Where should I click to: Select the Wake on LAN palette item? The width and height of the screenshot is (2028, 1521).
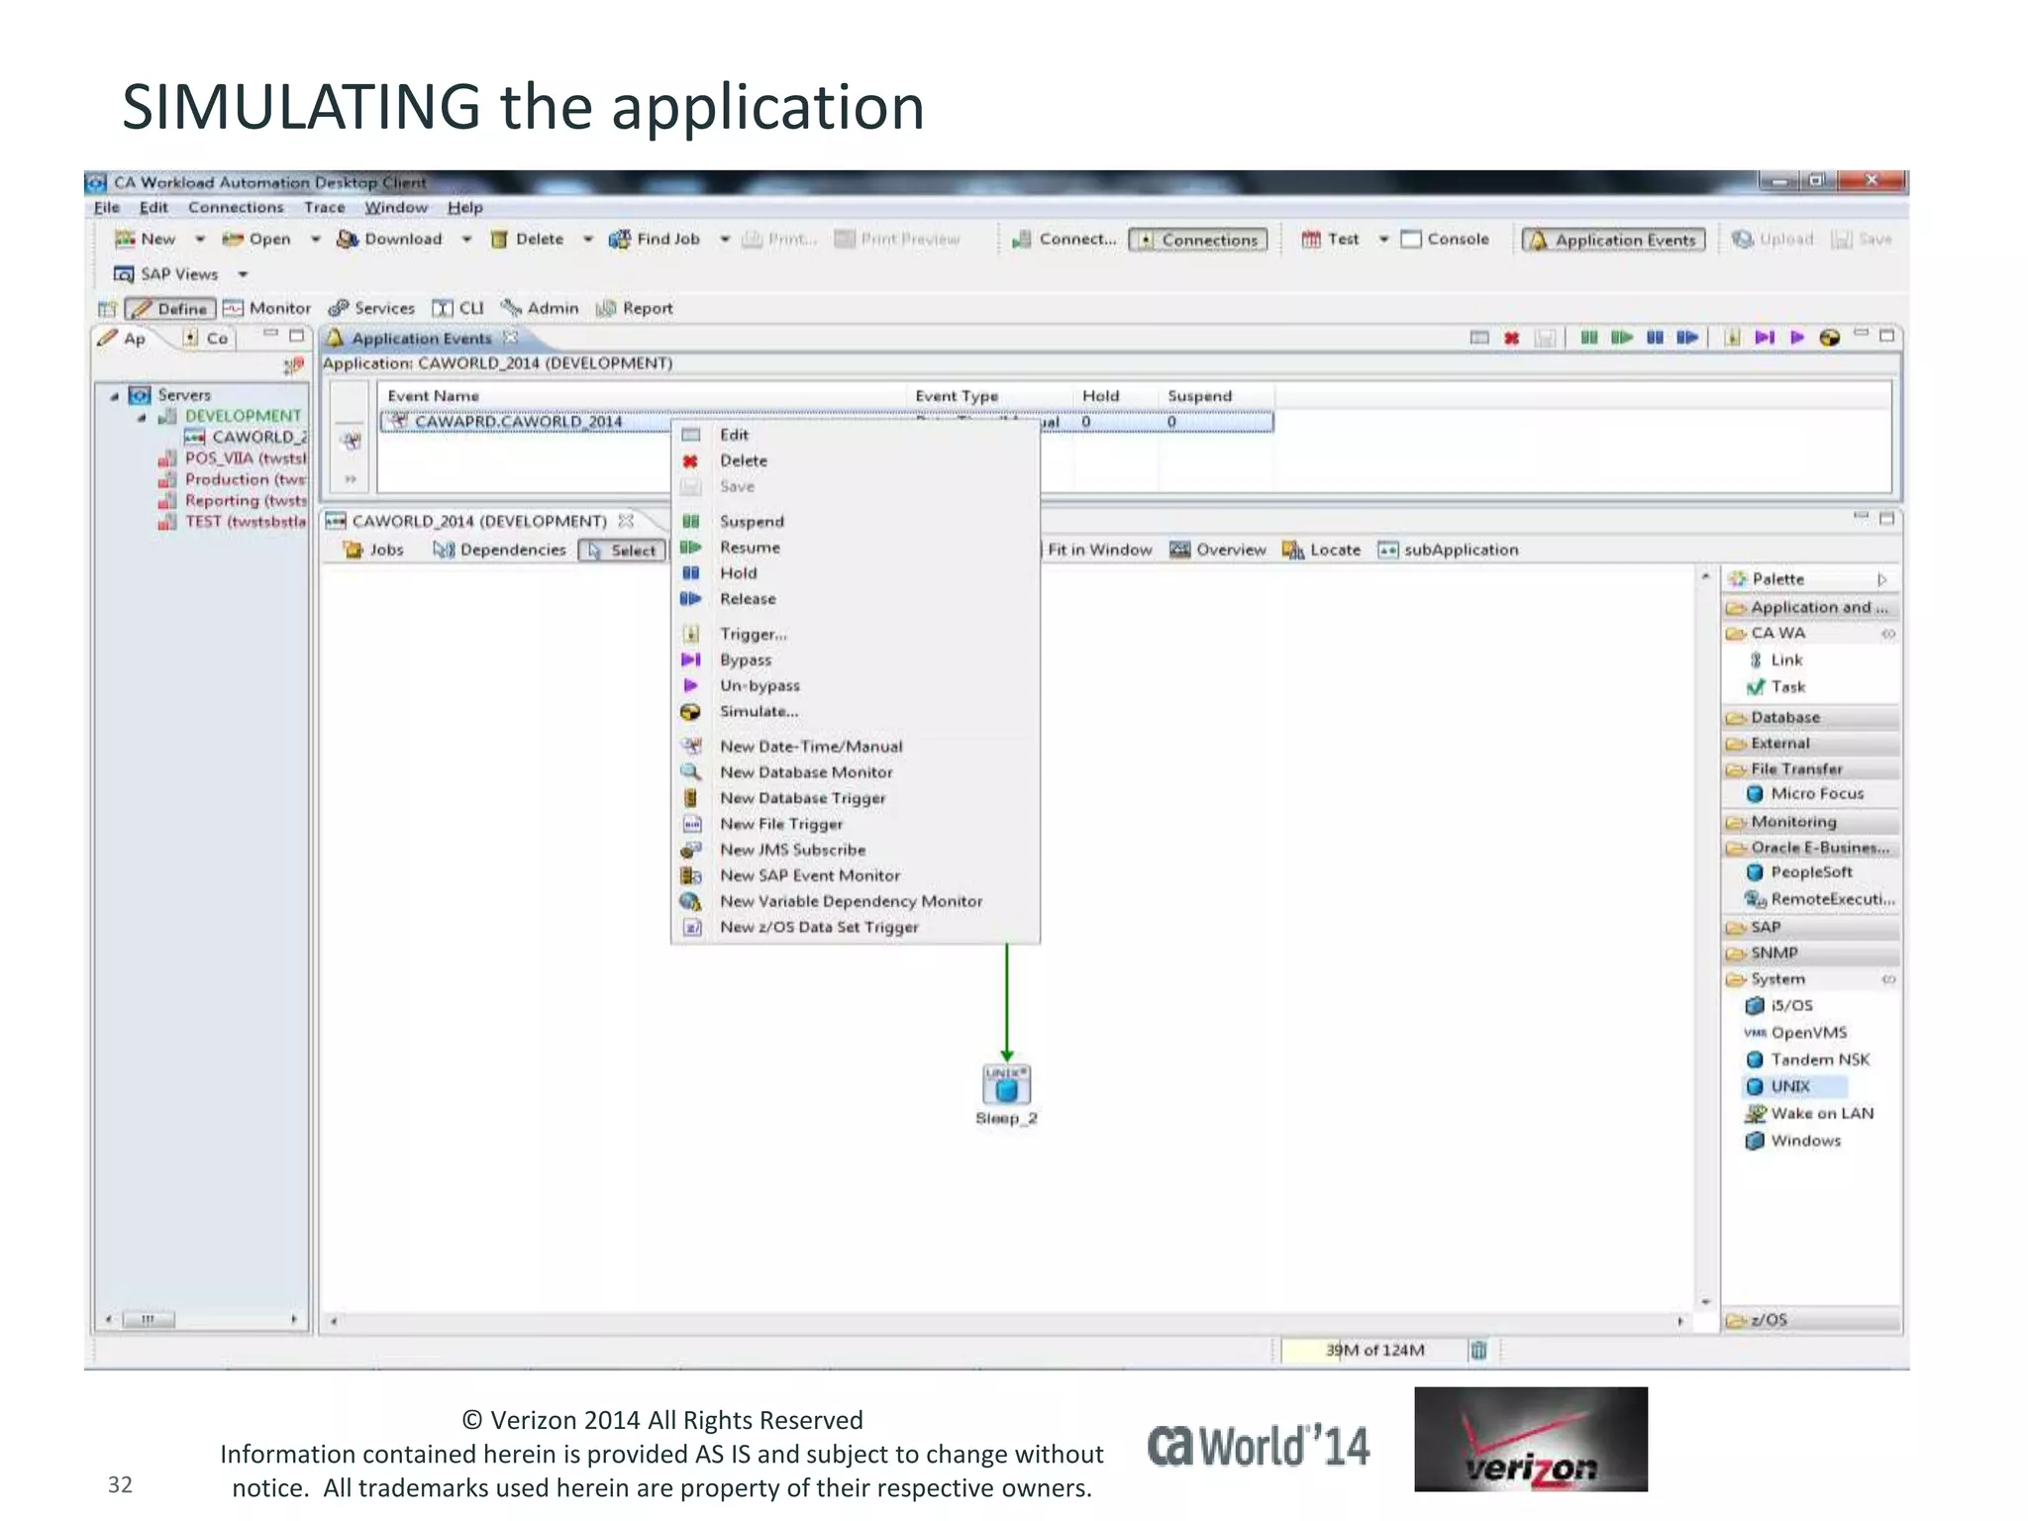coord(1809,1113)
